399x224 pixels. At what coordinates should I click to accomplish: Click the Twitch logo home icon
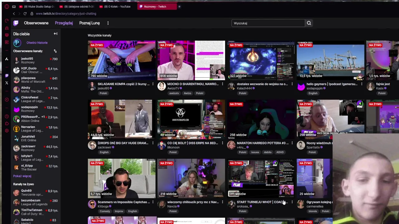coord(16,23)
